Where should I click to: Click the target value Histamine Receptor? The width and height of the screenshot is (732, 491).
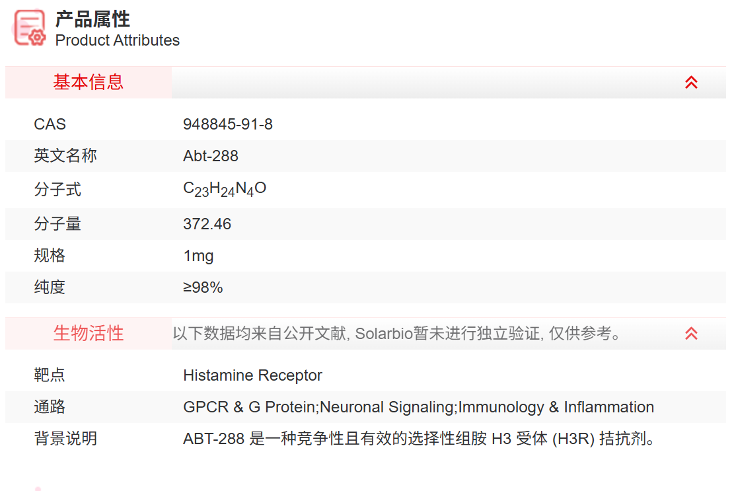[253, 375]
